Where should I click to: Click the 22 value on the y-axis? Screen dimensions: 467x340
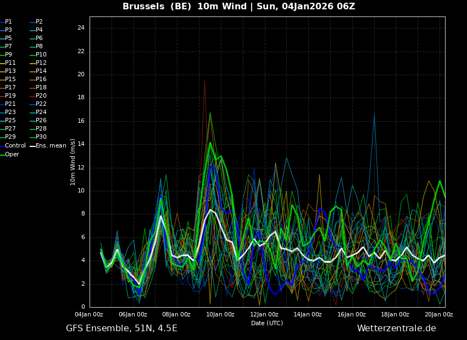point(81,52)
